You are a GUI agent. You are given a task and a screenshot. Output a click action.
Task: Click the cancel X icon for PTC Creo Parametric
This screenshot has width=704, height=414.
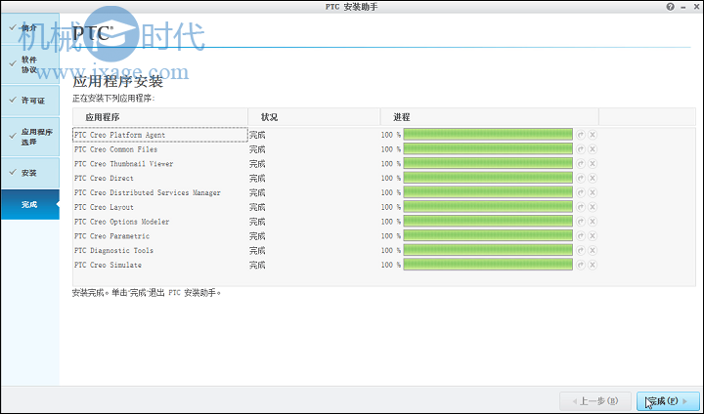click(x=593, y=236)
